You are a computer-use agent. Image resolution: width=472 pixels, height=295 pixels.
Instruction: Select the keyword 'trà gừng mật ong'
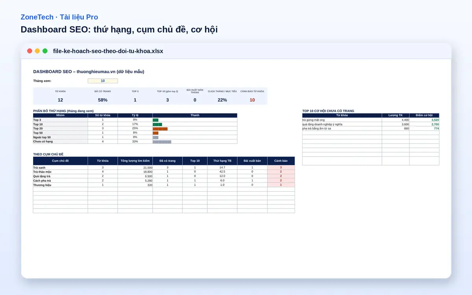tap(342, 120)
